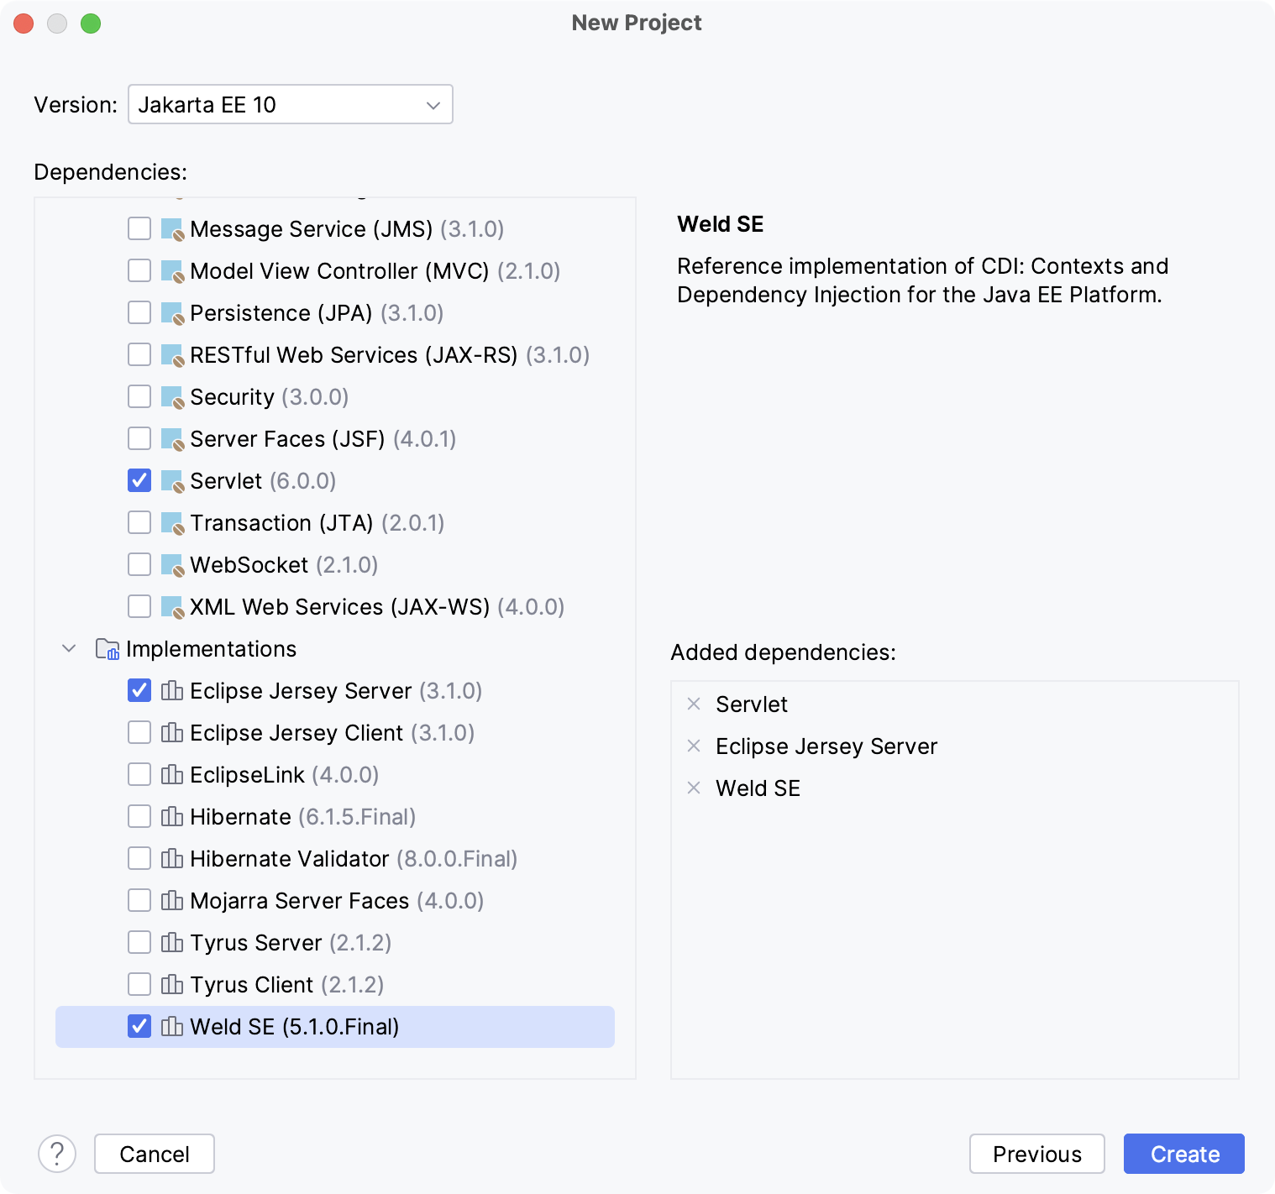The height and width of the screenshot is (1194, 1275).
Task: Select Servlet text in Added dependencies list
Action: 752,704
